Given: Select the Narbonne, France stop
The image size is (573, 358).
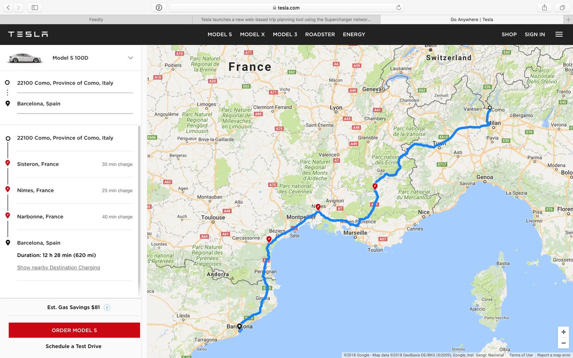Looking at the screenshot, I should (40, 217).
